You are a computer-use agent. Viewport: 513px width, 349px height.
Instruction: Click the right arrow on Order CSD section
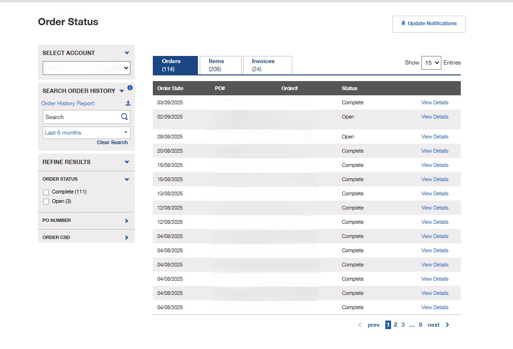(127, 237)
